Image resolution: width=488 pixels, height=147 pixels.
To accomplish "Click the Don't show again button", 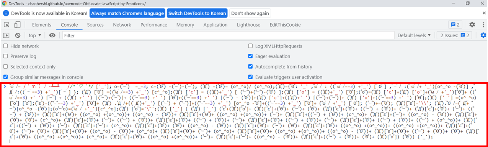I will pyautogui.click(x=250, y=13).
